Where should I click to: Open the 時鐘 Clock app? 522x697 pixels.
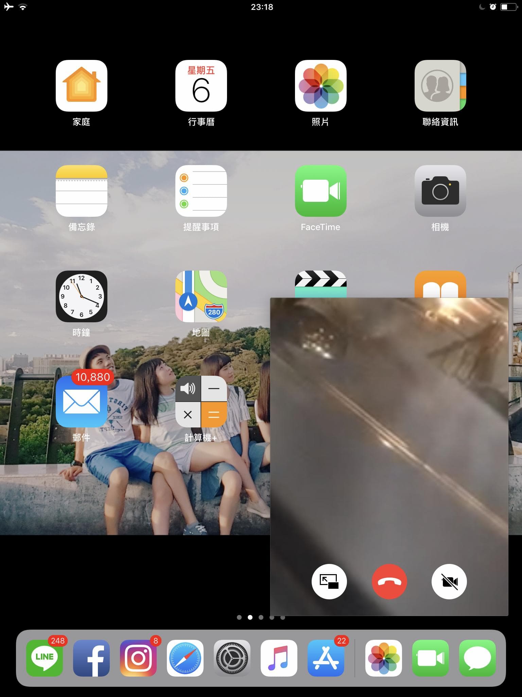[x=81, y=296]
